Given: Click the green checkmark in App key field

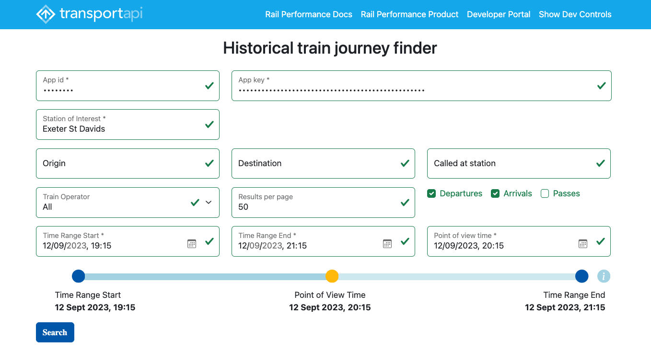Looking at the screenshot, I should click(601, 86).
